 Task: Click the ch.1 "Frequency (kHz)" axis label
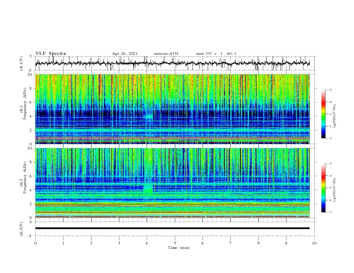click(25, 104)
